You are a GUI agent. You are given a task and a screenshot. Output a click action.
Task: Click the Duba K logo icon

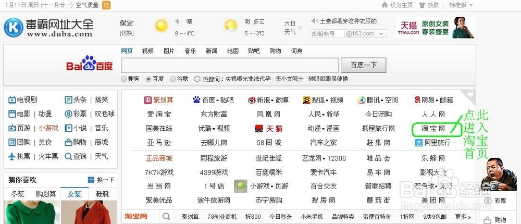click(x=14, y=28)
